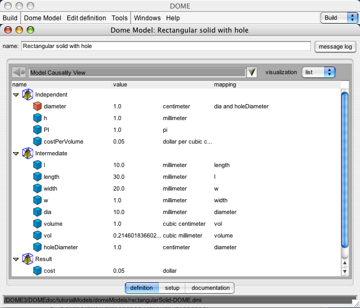This screenshot has height=308, width=360.
Task: Switch to the setup tab
Action: pos(172,288)
